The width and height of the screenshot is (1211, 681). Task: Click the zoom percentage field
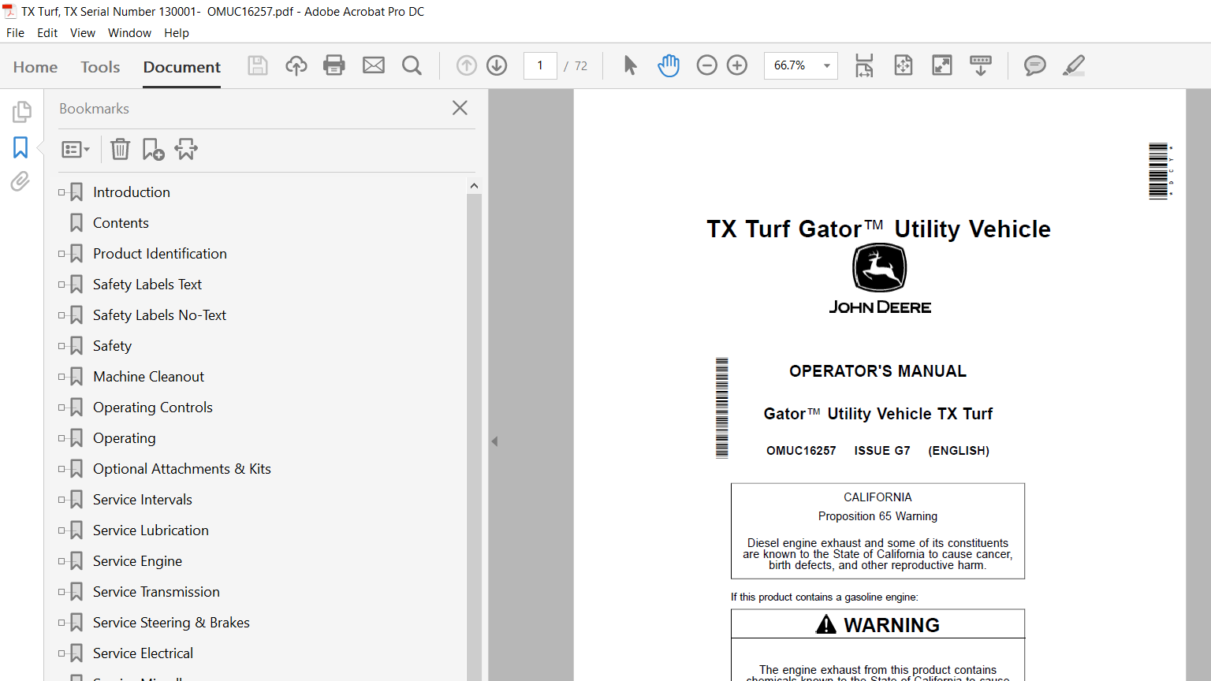point(792,65)
